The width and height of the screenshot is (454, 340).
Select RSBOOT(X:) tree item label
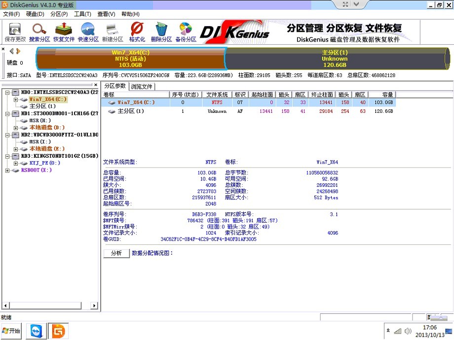click(x=37, y=170)
